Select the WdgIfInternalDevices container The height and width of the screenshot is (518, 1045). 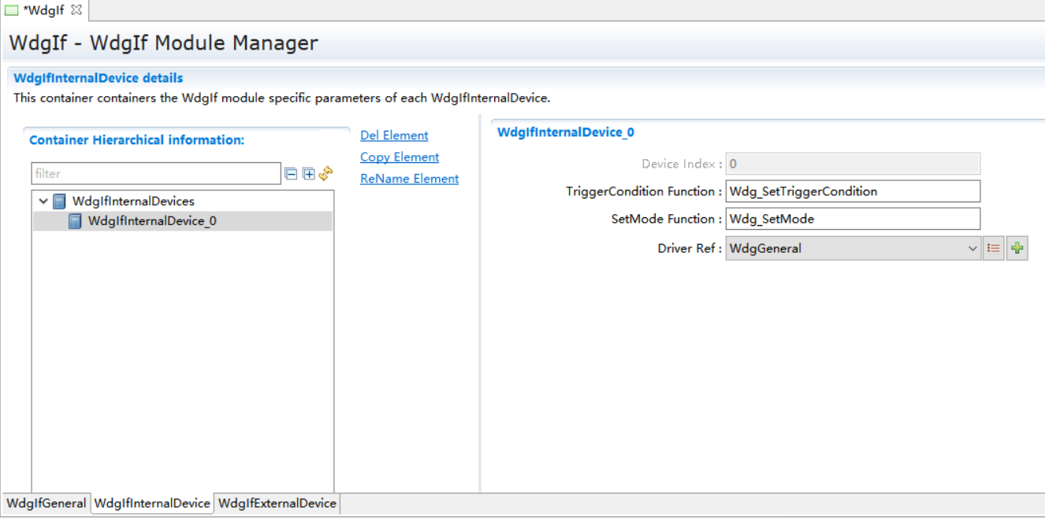click(x=132, y=202)
